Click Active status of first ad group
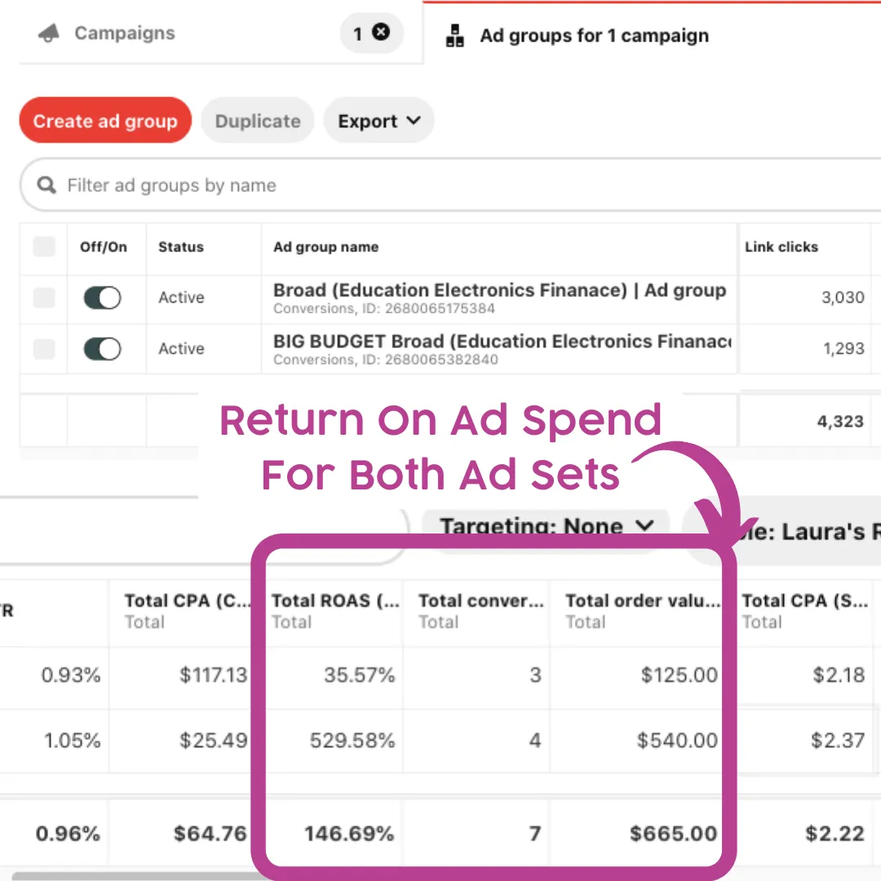This screenshot has height=881, width=881. [181, 297]
